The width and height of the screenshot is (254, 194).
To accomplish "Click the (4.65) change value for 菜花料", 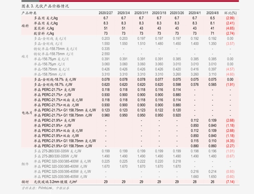I will pyautogui.click(x=230, y=28).
